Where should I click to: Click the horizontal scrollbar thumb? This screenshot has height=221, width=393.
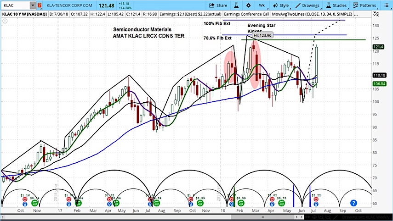pyautogui.click(x=262, y=217)
